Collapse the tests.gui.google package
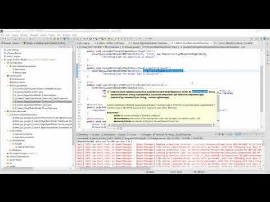The height and width of the screenshot is (202, 270). point(8,85)
